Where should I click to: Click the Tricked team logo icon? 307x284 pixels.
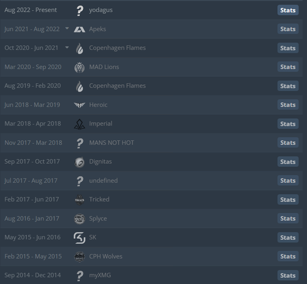tap(79, 200)
